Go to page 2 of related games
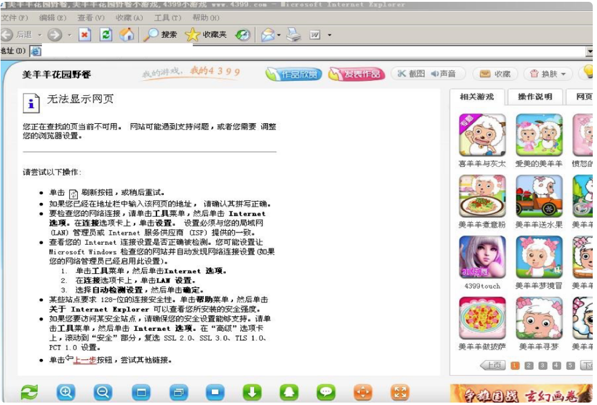Image resolution: width=597 pixels, height=405 pixels. [x=528, y=366]
